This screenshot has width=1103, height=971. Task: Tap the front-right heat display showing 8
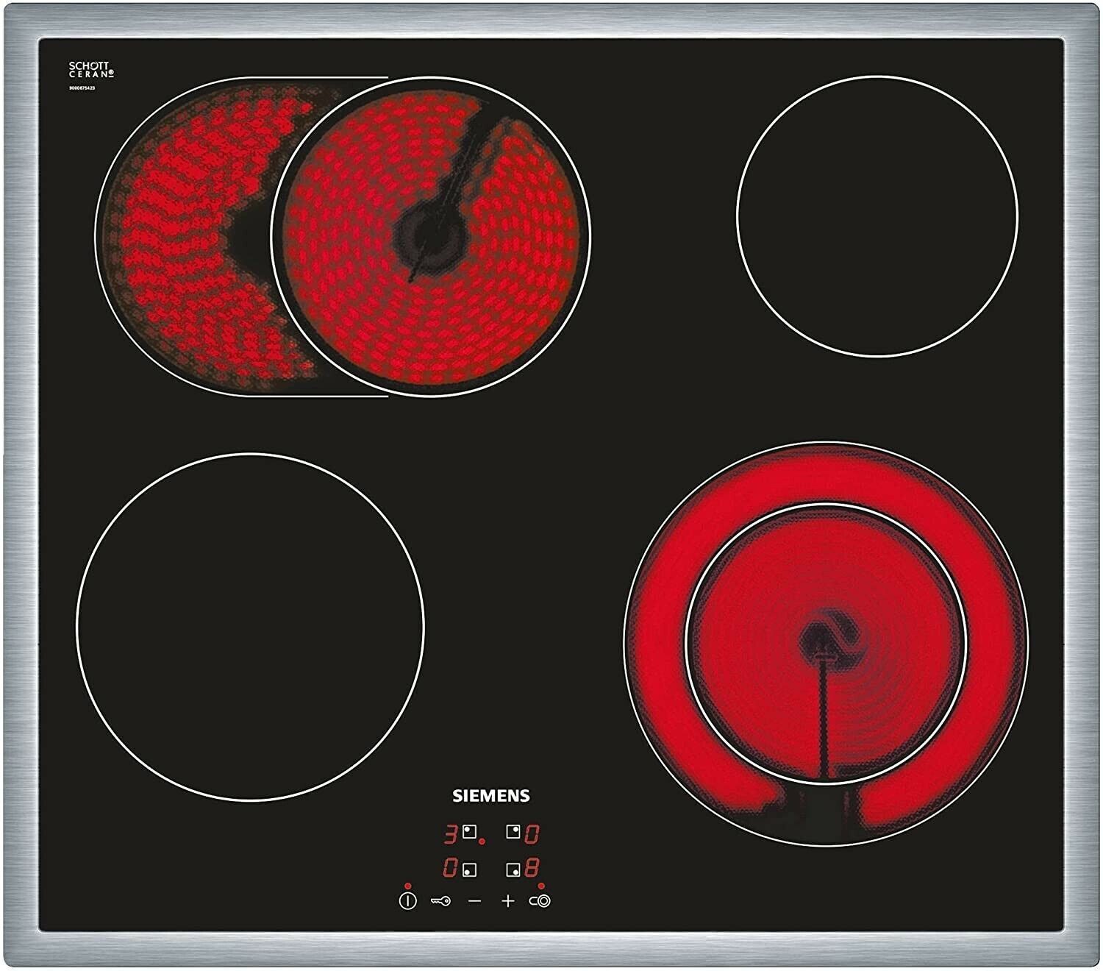tap(532, 869)
